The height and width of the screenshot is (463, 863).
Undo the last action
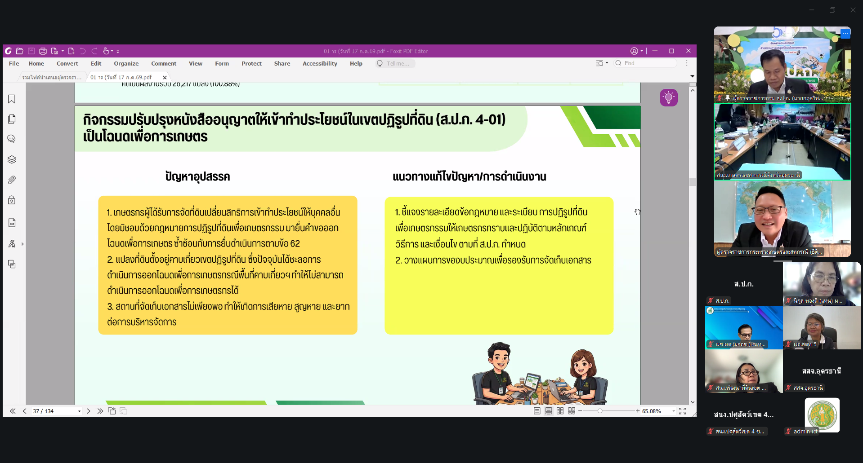pyautogui.click(x=83, y=51)
